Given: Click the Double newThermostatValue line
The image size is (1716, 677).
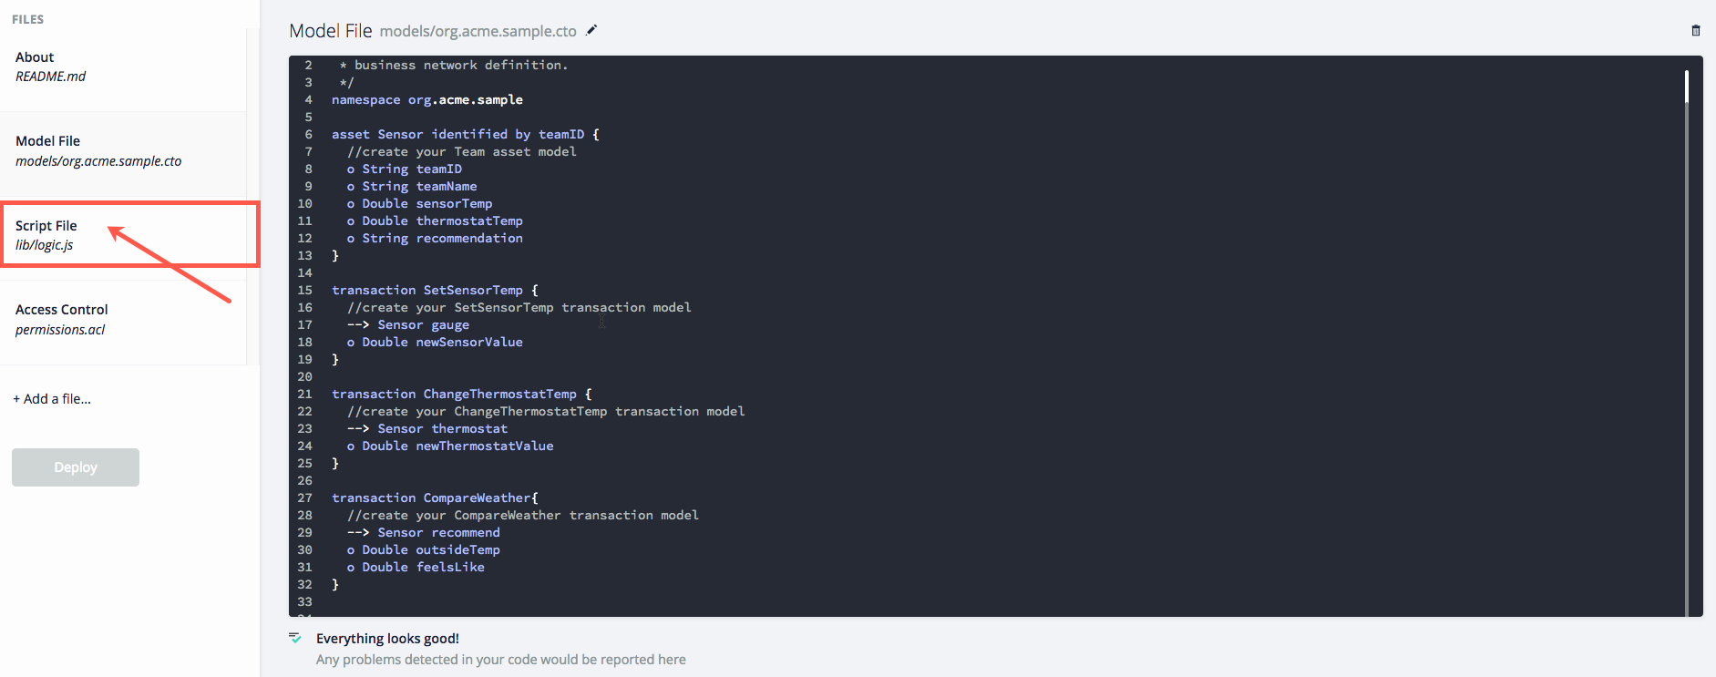Looking at the screenshot, I should pyautogui.click(x=450, y=446).
